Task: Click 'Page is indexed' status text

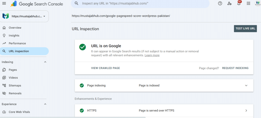Action: (x=149, y=86)
